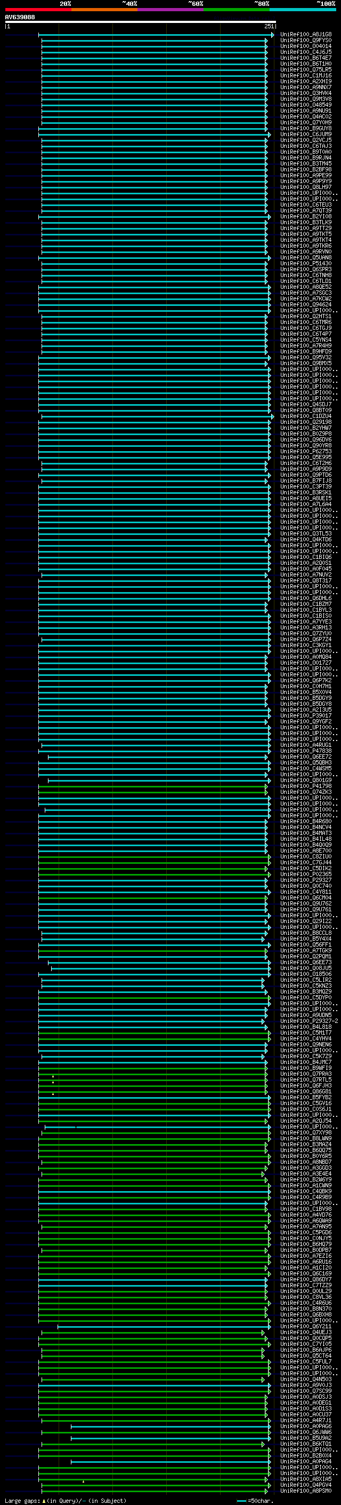Click hit label UniRef100_P02365
The width and height of the screenshot is (341, 1505).
click(306, 874)
